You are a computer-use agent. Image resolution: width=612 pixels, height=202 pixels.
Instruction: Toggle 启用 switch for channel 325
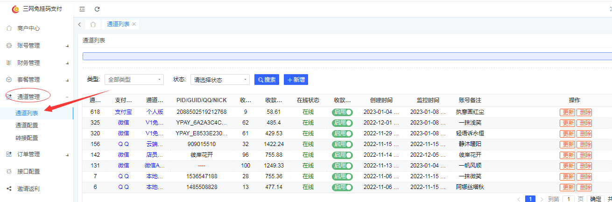click(x=342, y=123)
